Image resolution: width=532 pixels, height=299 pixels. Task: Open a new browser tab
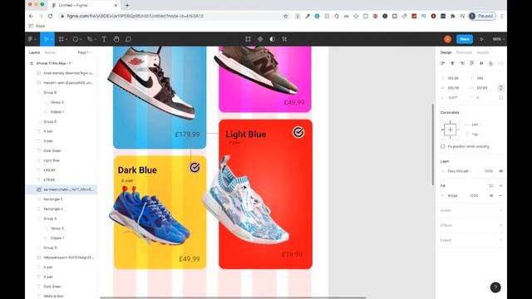click(127, 6)
